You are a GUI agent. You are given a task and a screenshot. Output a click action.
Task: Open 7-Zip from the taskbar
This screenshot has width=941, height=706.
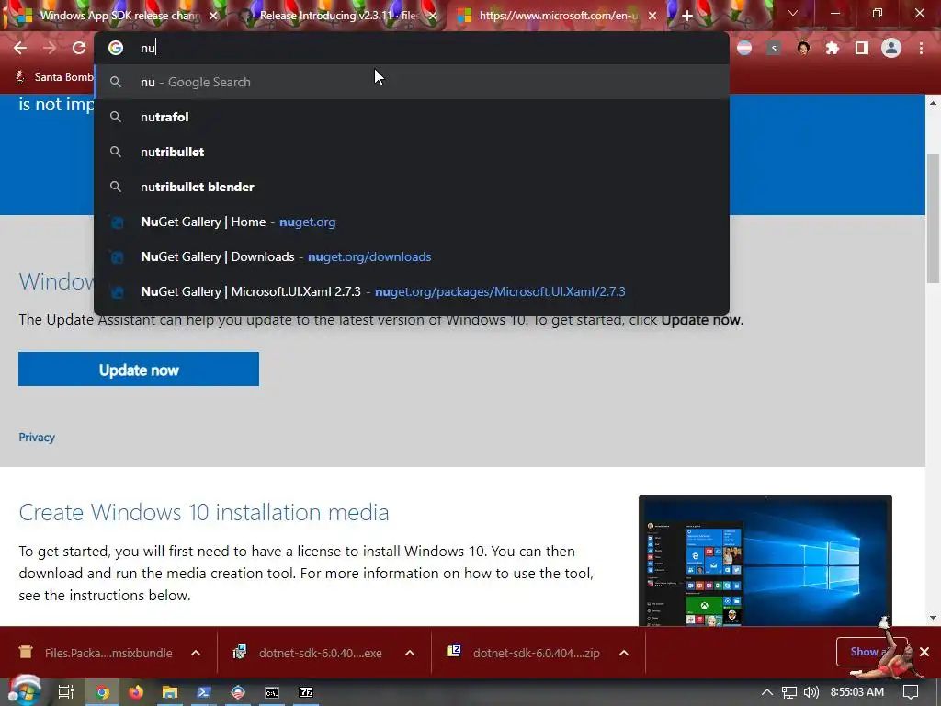(x=306, y=692)
